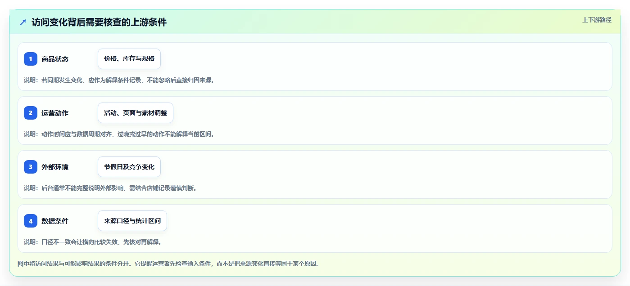Viewport: 630px width, 286px height.
Task: Click the title 访问变化背后需要核查的上游条件
Action: point(99,22)
